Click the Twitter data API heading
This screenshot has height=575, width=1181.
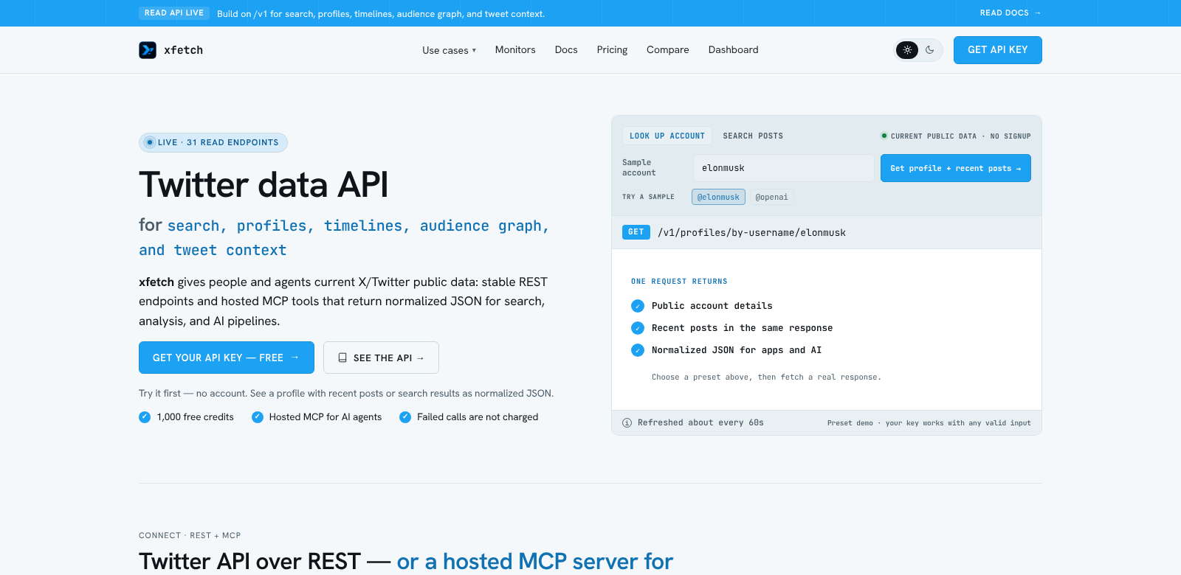264,184
